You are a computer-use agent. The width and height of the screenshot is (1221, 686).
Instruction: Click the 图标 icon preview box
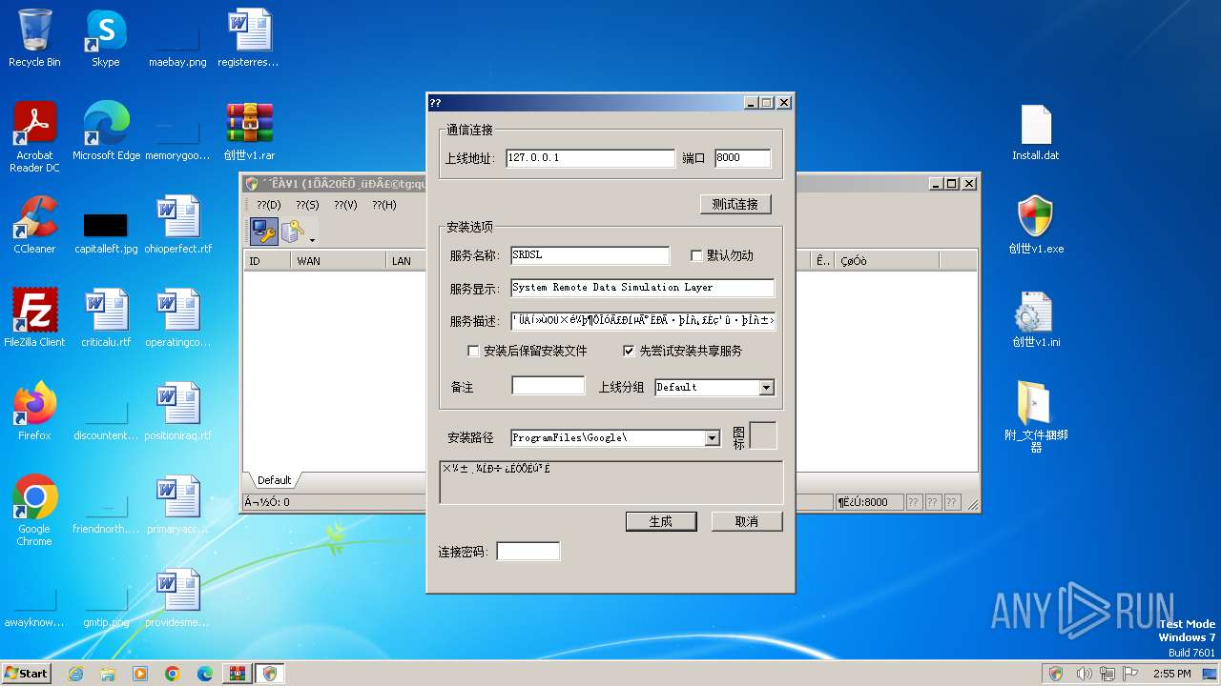click(x=763, y=436)
